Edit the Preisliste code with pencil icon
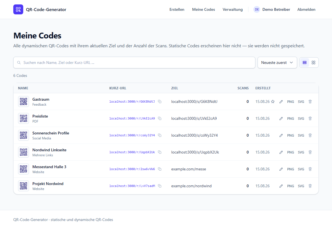The height and width of the screenshot is (229, 332). [x=281, y=118]
